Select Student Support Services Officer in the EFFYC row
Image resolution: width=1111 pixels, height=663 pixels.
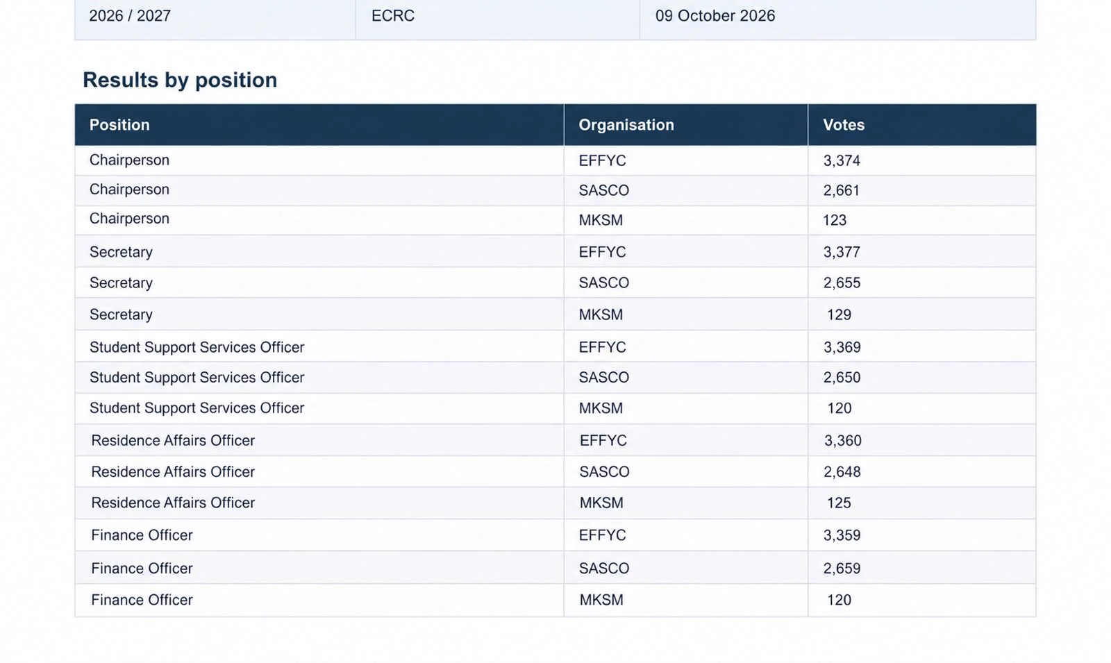tap(197, 347)
